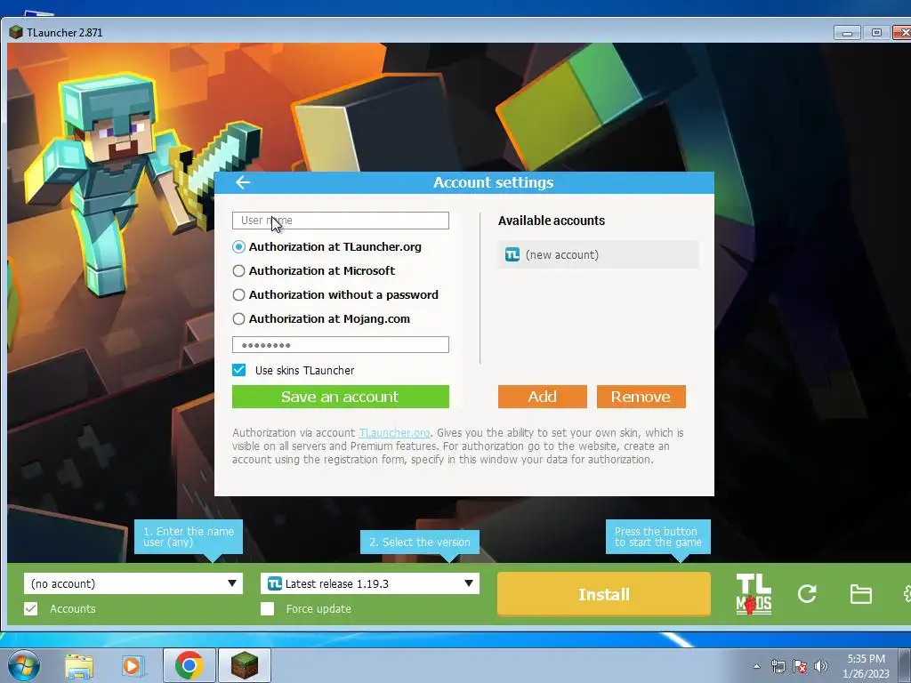Click the TLauncher Minecraft block taskbar icon
911x683 pixels.
point(244,665)
